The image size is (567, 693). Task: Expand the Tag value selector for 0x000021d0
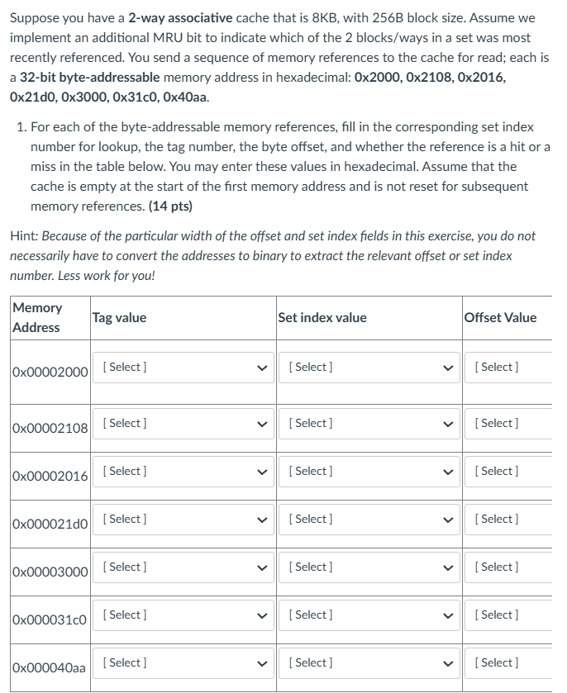[183, 519]
